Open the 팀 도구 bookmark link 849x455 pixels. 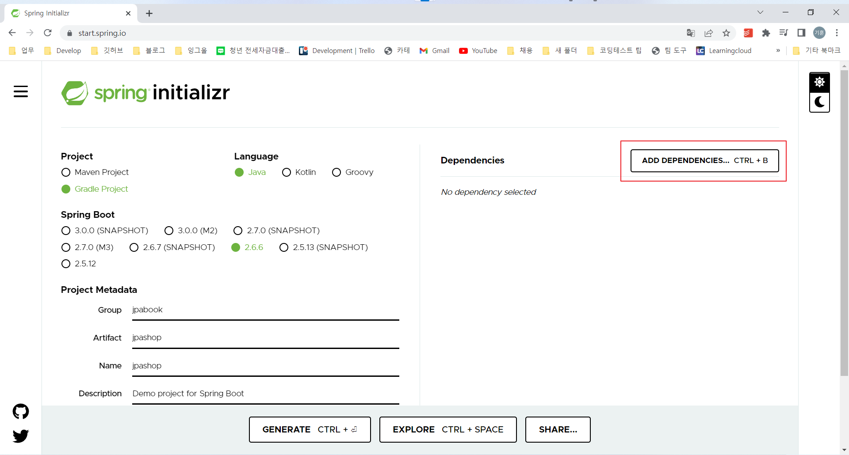[x=669, y=51]
